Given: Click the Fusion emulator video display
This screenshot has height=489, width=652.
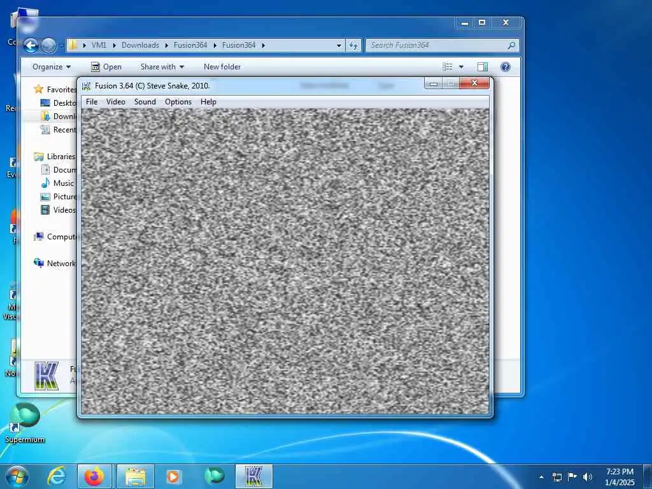Looking at the screenshot, I should [x=285, y=261].
